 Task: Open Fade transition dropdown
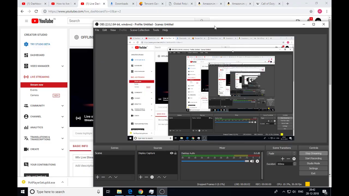[282, 154]
